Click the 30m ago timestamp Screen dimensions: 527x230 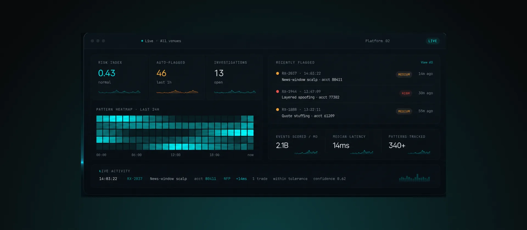425,93
